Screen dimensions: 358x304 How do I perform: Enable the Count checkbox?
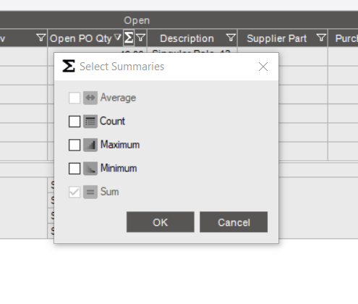[x=74, y=122]
